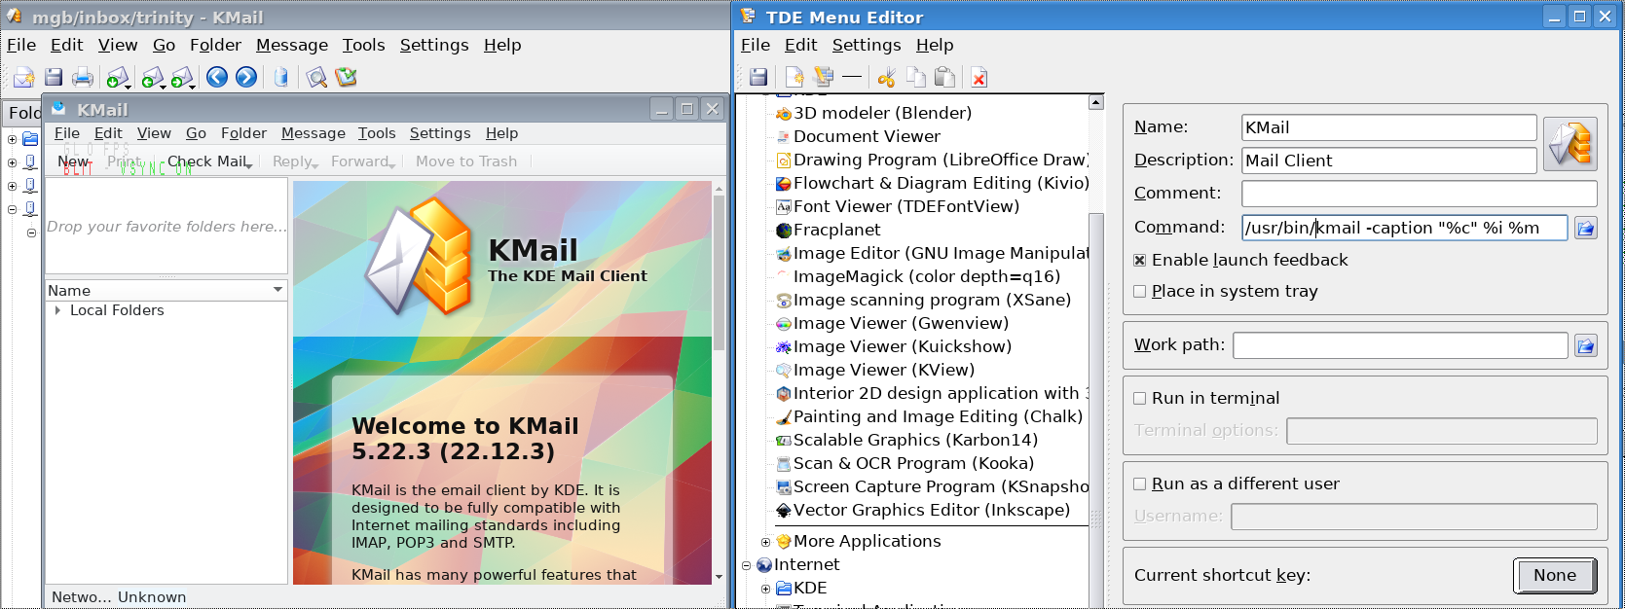Image resolution: width=1625 pixels, height=609 pixels.
Task: Click Forward envelope icon with green right arrow
Action: [x=181, y=78]
